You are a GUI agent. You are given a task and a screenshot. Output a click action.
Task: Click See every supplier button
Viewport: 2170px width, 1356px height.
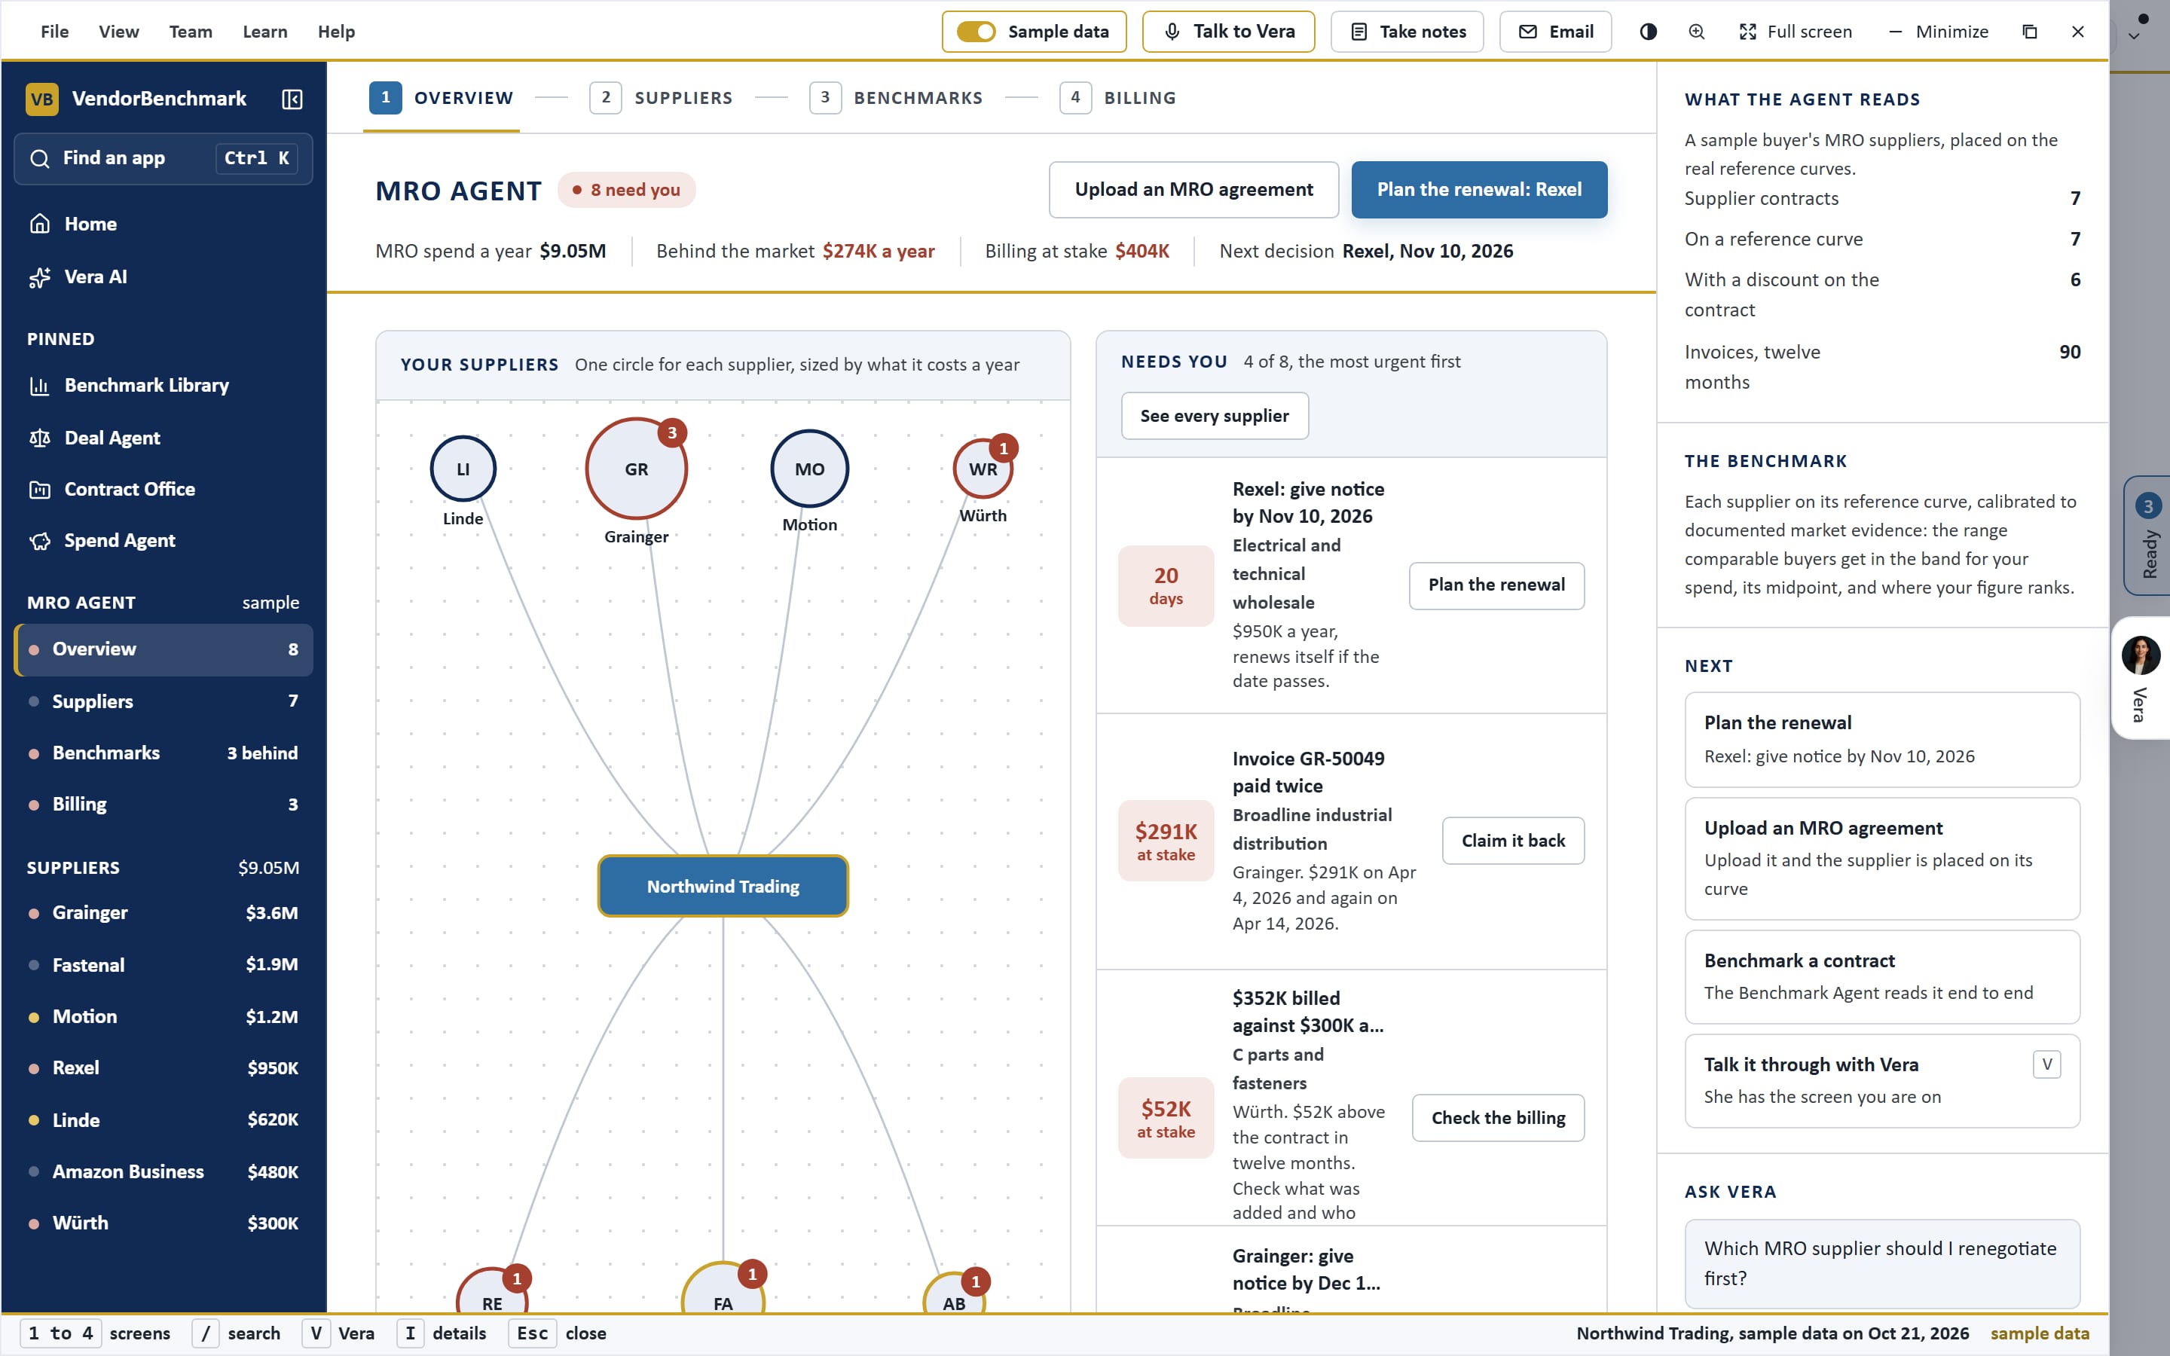click(x=1214, y=416)
